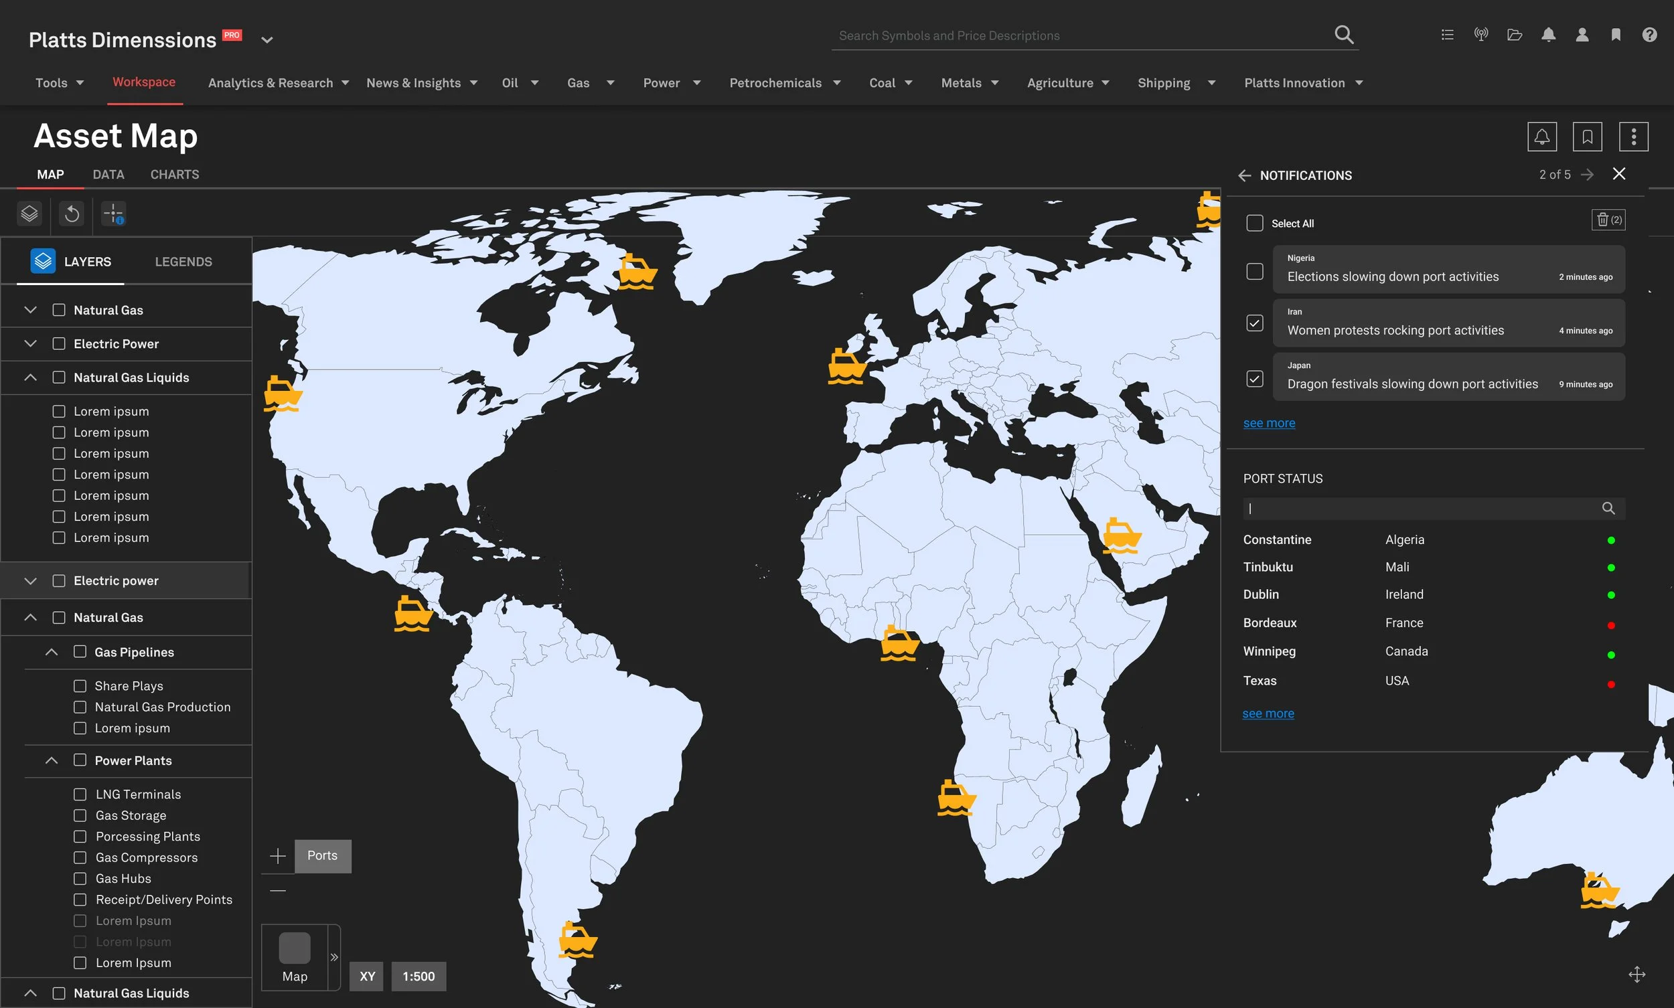Click the bookmark button beside Asset Map
This screenshot has width=1674, height=1008.
[1587, 137]
